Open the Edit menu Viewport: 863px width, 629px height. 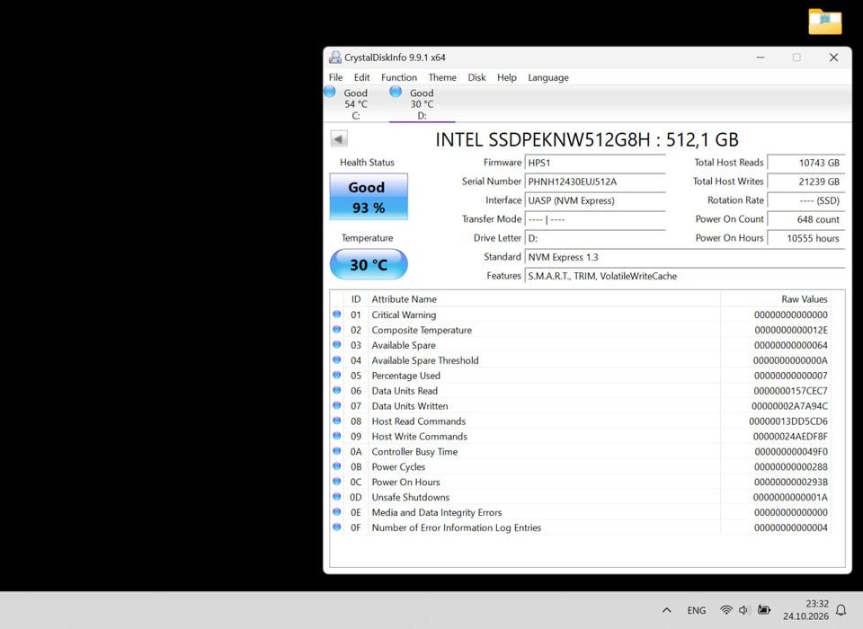tap(361, 77)
